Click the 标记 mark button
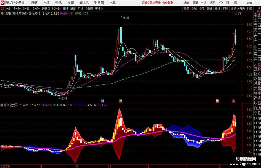This screenshot has width=261, height=168. pyautogui.click(x=233, y=9)
